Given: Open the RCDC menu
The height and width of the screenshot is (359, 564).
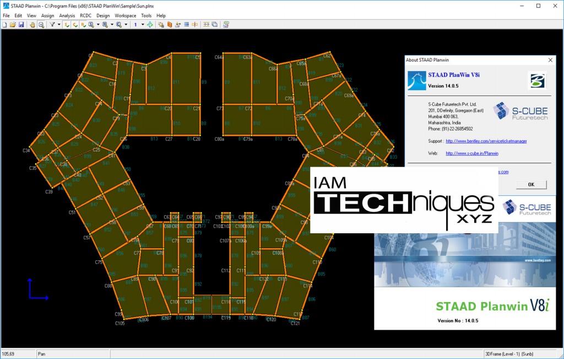Looking at the screenshot, I should (85, 15).
